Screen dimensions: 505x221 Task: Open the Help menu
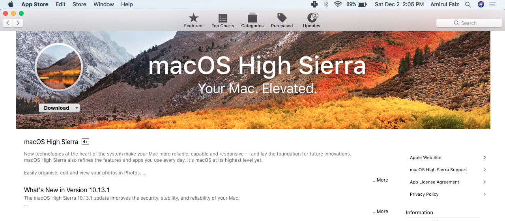tap(127, 4)
